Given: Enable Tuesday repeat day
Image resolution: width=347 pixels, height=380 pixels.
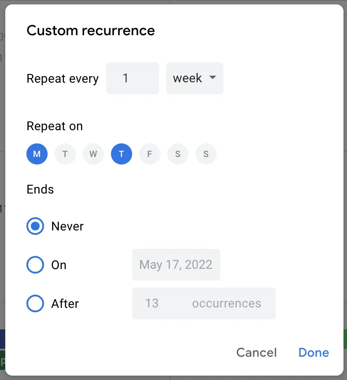Looking at the screenshot, I should tap(65, 154).
